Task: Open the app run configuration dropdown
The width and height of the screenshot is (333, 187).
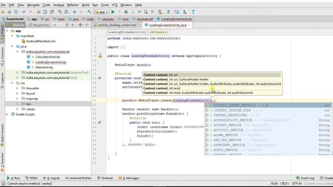Action: pos(101,12)
